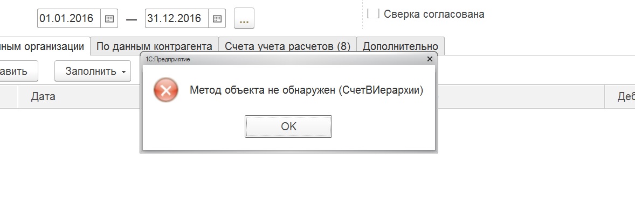Confirm the error message with OK
The width and height of the screenshot is (635, 211).
288,126
